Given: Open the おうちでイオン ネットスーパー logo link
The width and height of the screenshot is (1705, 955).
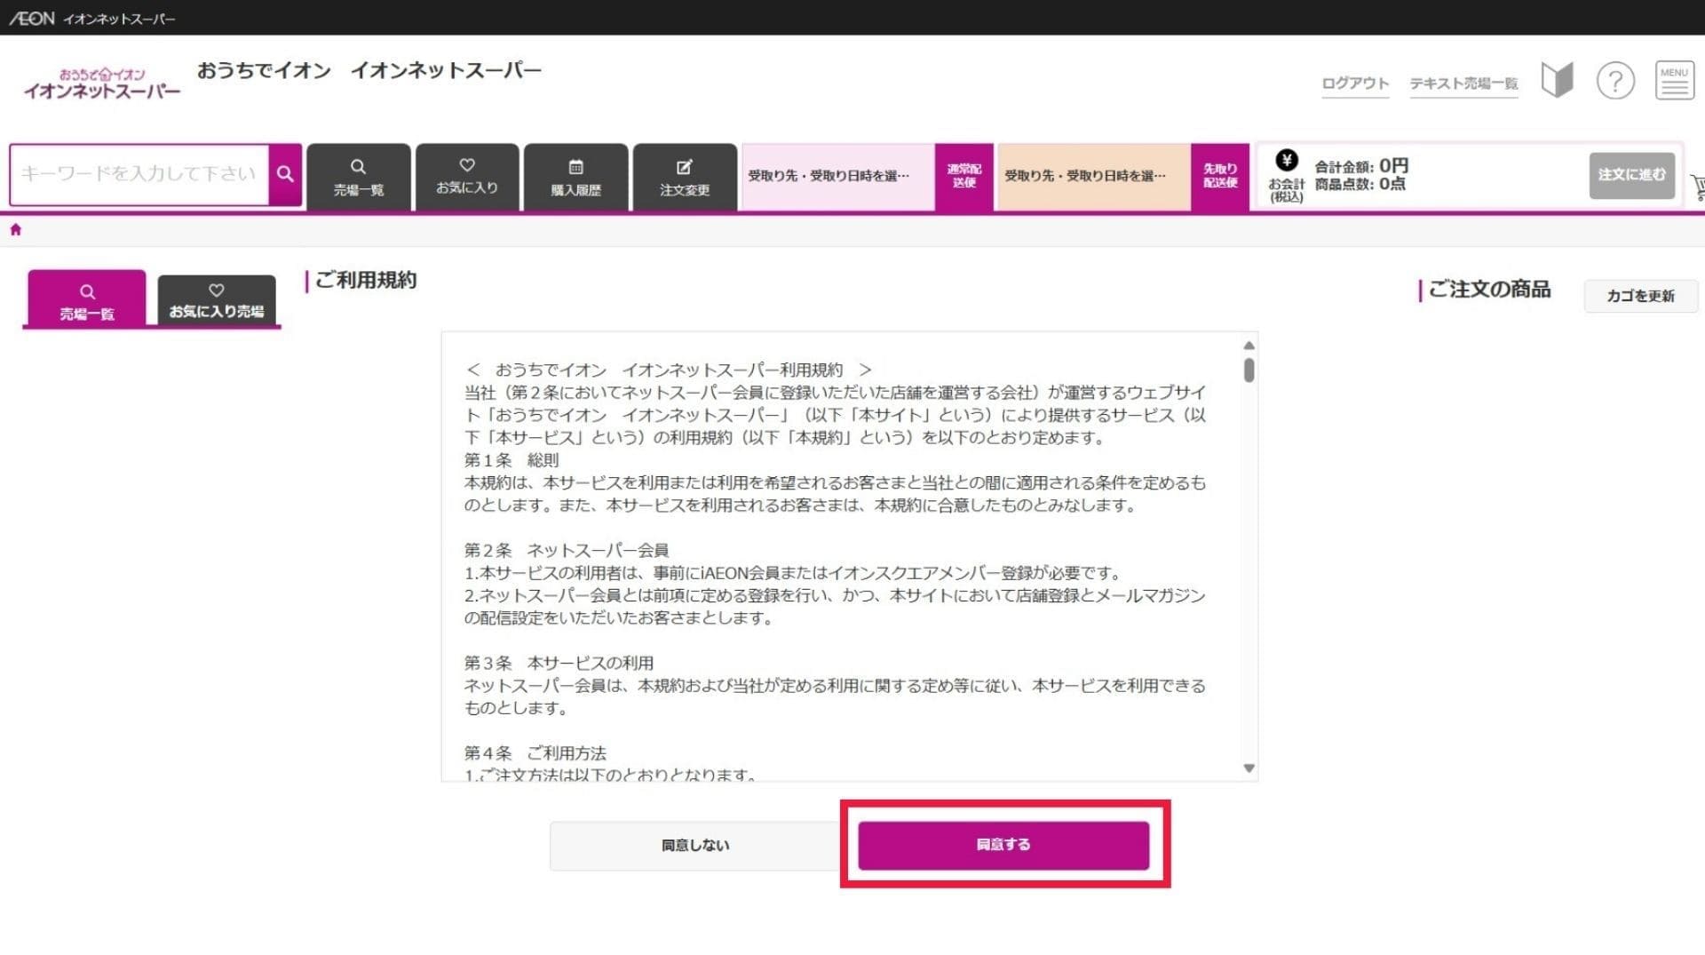Looking at the screenshot, I should tap(101, 84).
